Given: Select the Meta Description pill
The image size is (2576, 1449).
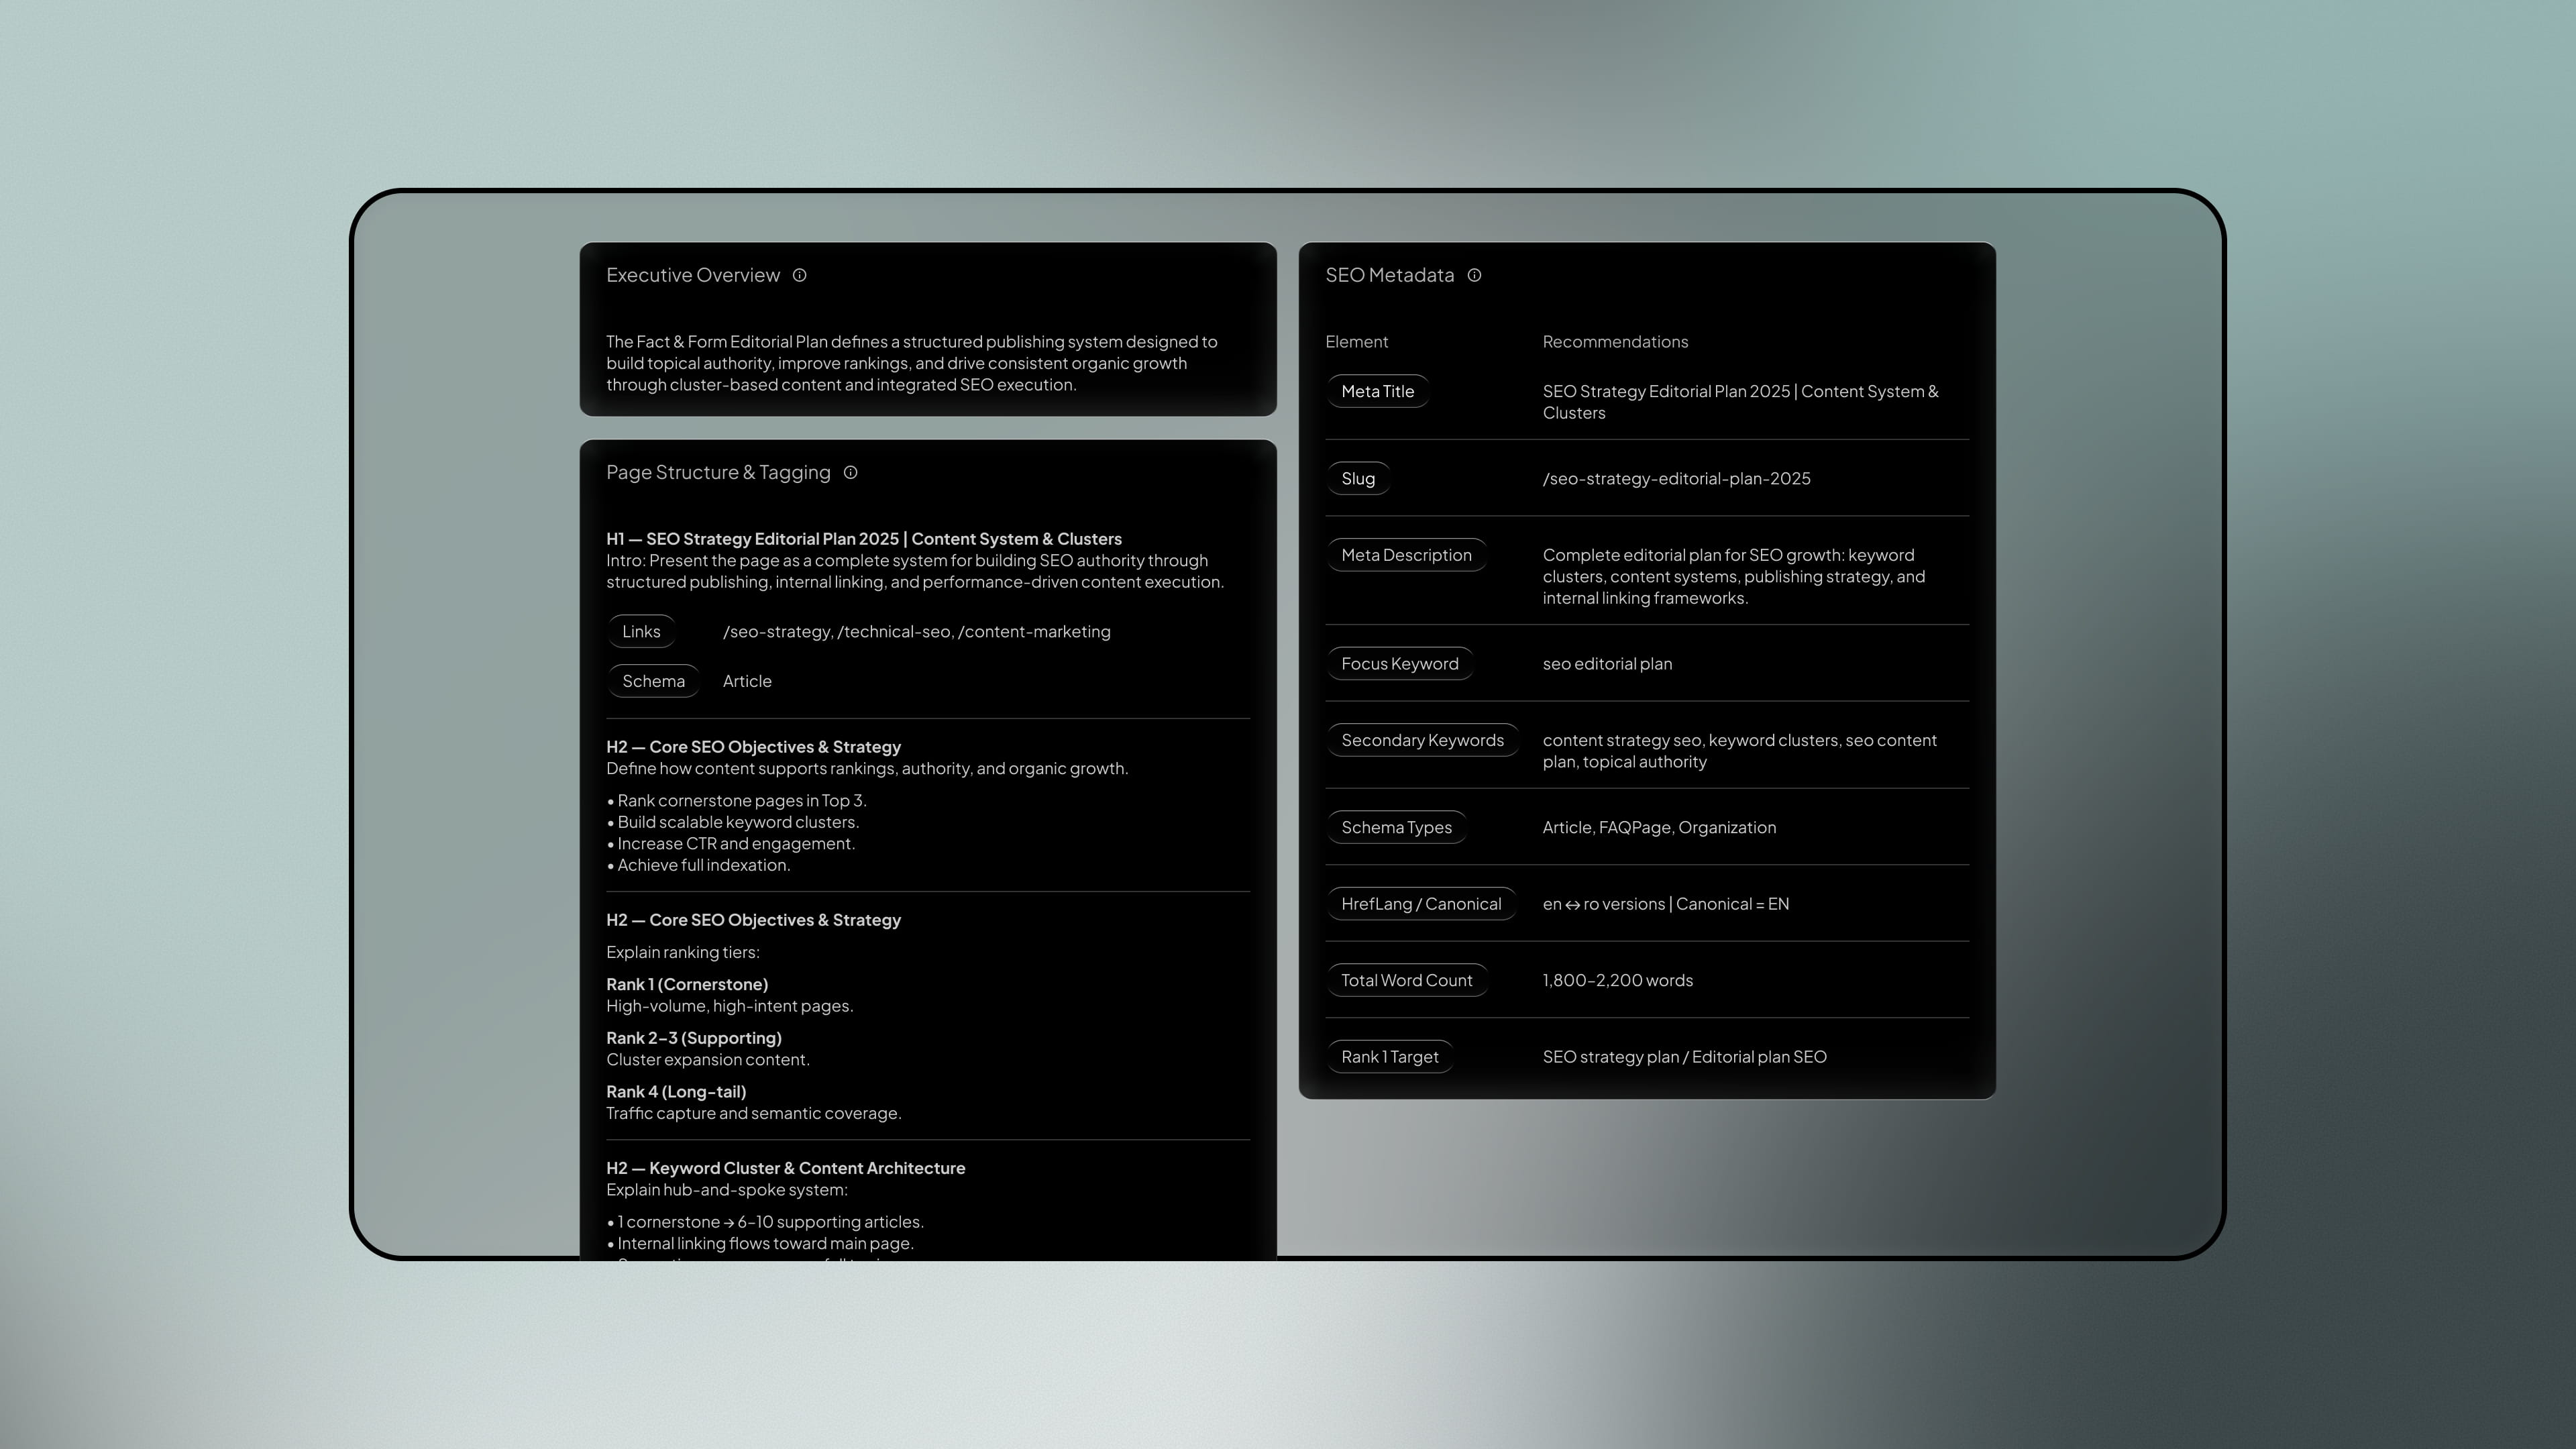Looking at the screenshot, I should coord(1406,555).
